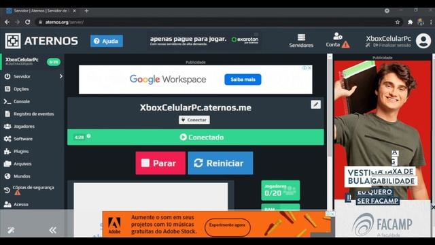Click the XboxCelularPc server name in sidebar
435x245 pixels.
[x=22, y=59]
